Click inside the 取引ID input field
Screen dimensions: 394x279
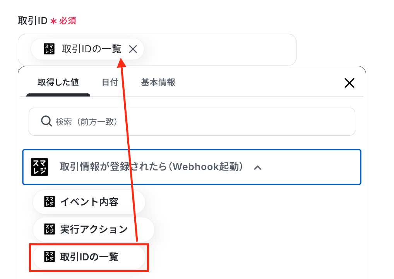coord(219,50)
